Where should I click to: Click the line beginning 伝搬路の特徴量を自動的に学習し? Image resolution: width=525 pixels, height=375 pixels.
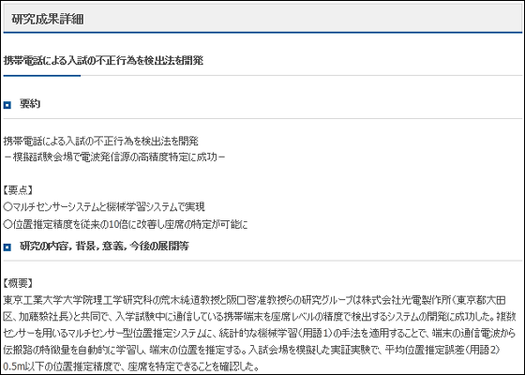(x=252, y=350)
